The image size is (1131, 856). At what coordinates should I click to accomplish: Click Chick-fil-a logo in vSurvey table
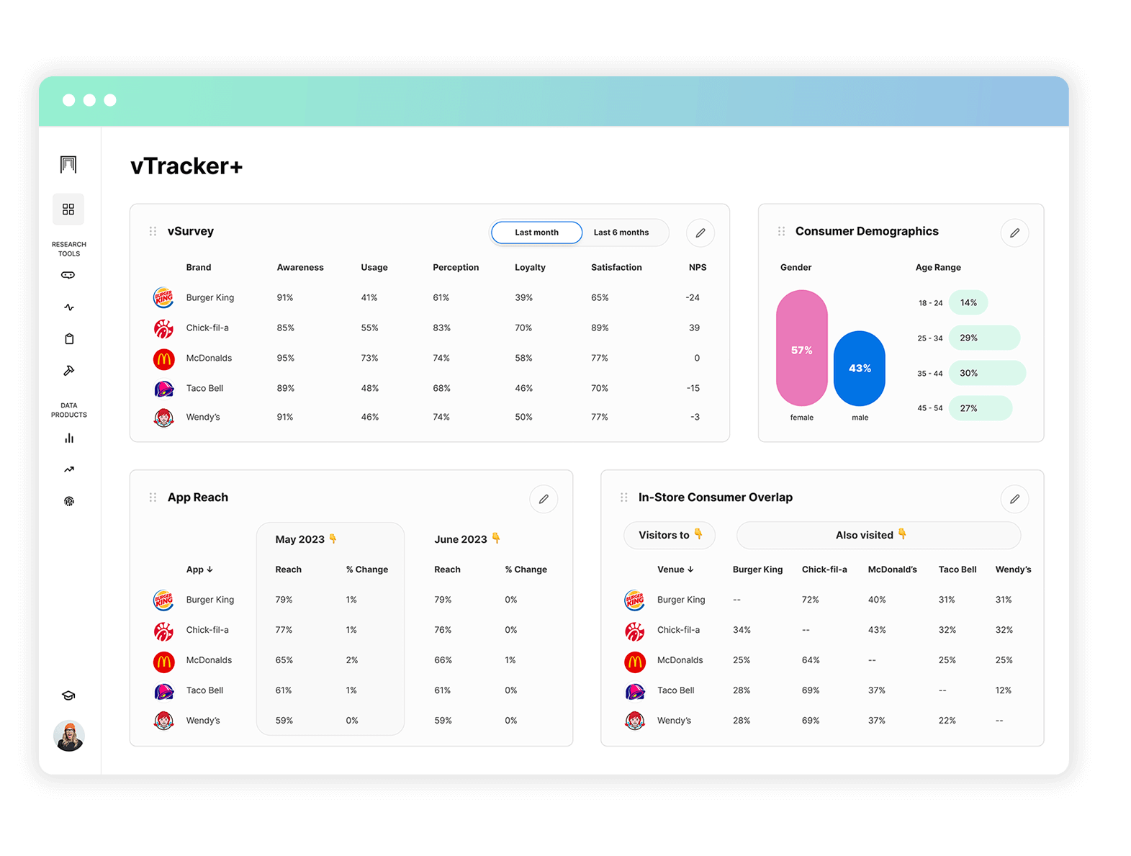163,328
